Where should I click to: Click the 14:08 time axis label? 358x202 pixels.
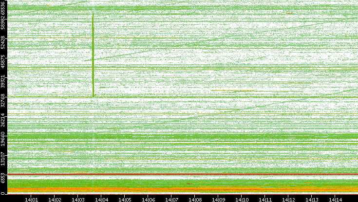coord(195,200)
